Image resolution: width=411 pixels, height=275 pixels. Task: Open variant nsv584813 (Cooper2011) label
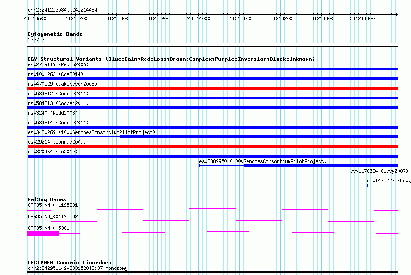pos(58,103)
